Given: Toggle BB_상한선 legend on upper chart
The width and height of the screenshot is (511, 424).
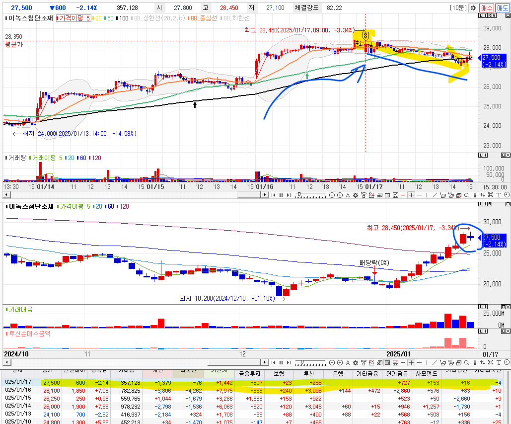Looking at the screenshot, I should [158, 18].
